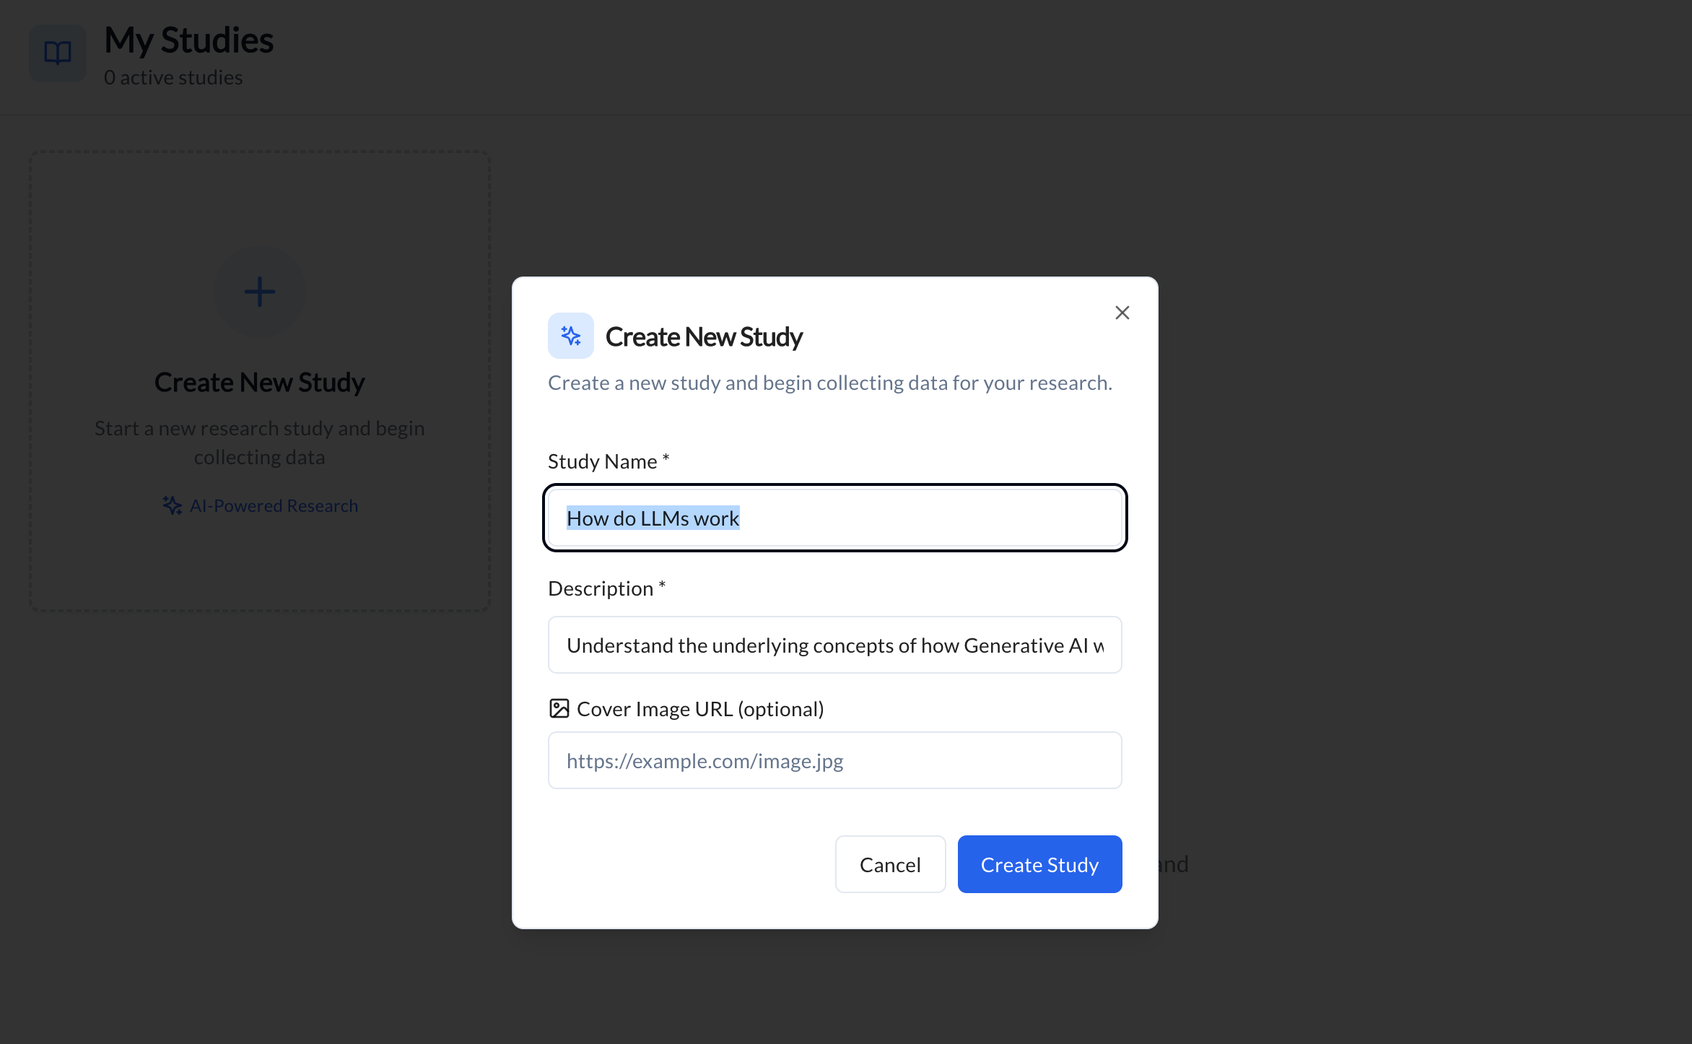Close the Create New Study dialog
Screen dimensions: 1692x1044
tap(1122, 313)
